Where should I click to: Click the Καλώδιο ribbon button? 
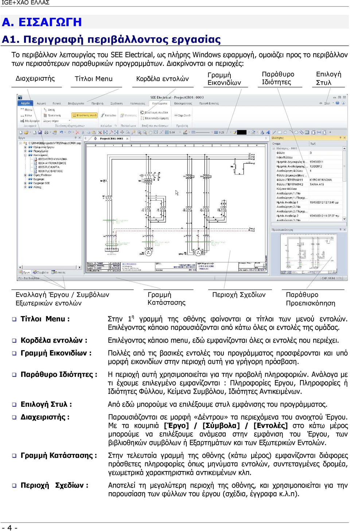pos(108,115)
